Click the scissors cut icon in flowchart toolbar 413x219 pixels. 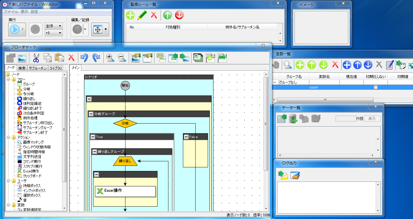click(x=36, y=57)
